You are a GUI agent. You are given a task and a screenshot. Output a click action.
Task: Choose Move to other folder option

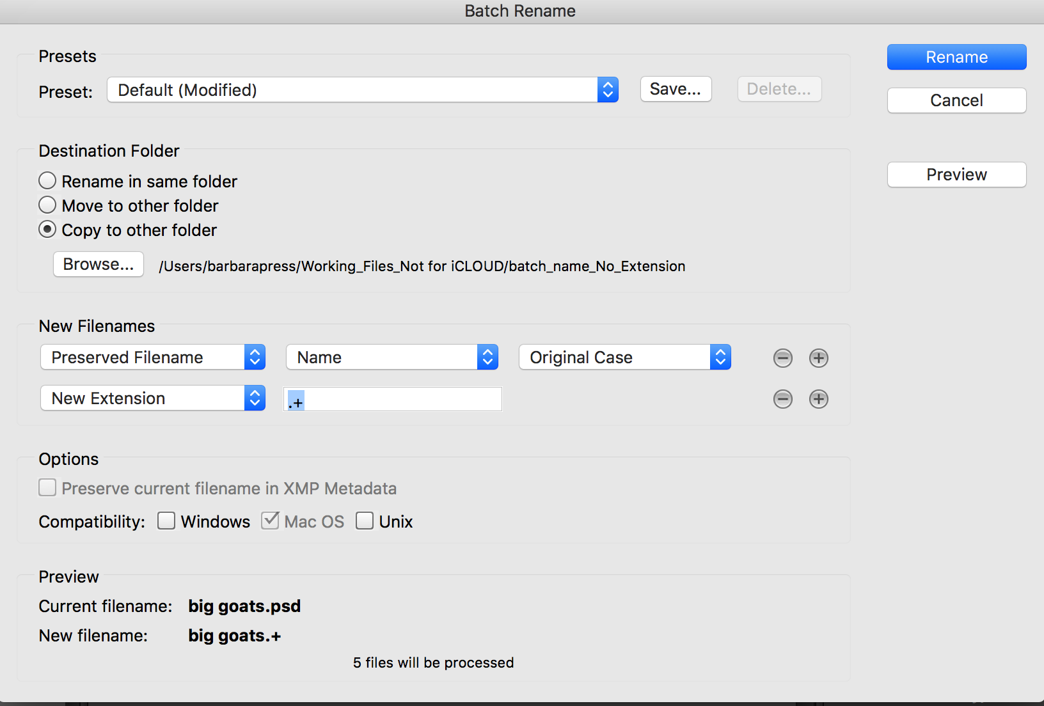click(x=48, y=205)
